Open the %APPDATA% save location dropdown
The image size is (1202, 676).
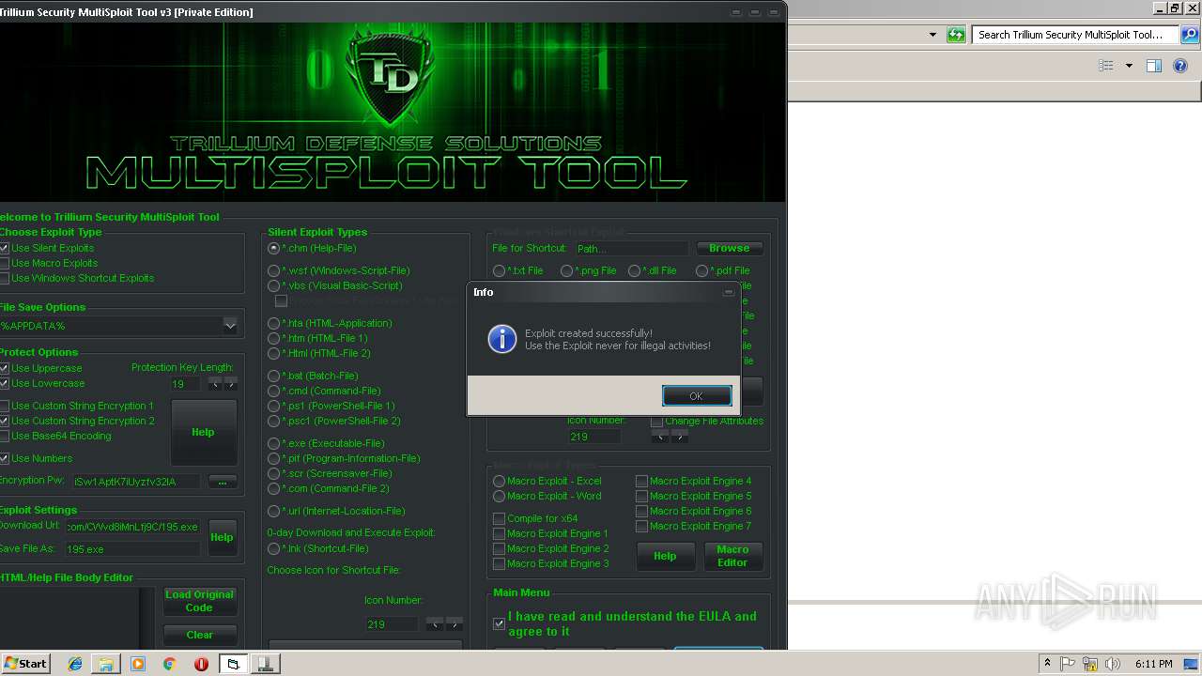click(230, 326)
